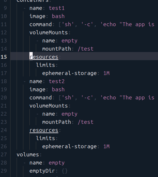
Task: Click line number 12 in the gutter
Action: coord(4,33)
